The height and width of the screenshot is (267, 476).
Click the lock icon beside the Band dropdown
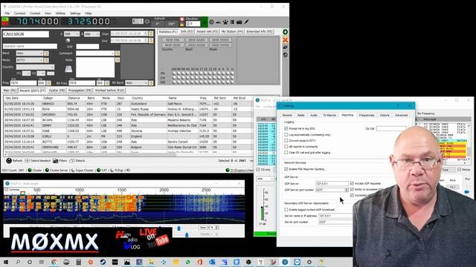click(46, 53)
